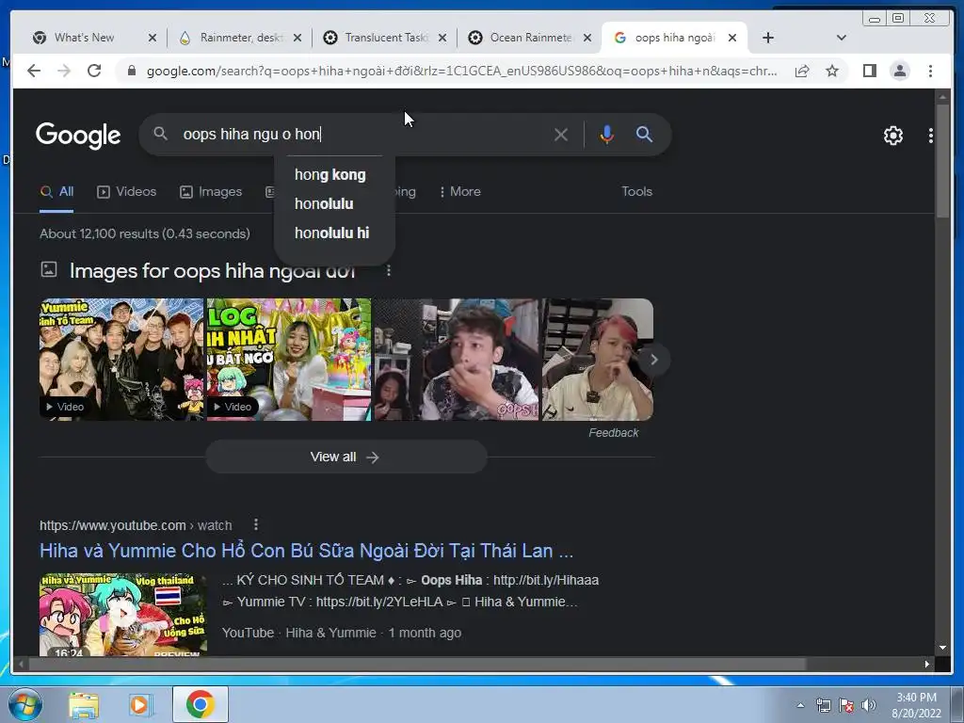Open Chrome's three-dot menu
This screenshot has height=723, width=964.
click(930, 71)
